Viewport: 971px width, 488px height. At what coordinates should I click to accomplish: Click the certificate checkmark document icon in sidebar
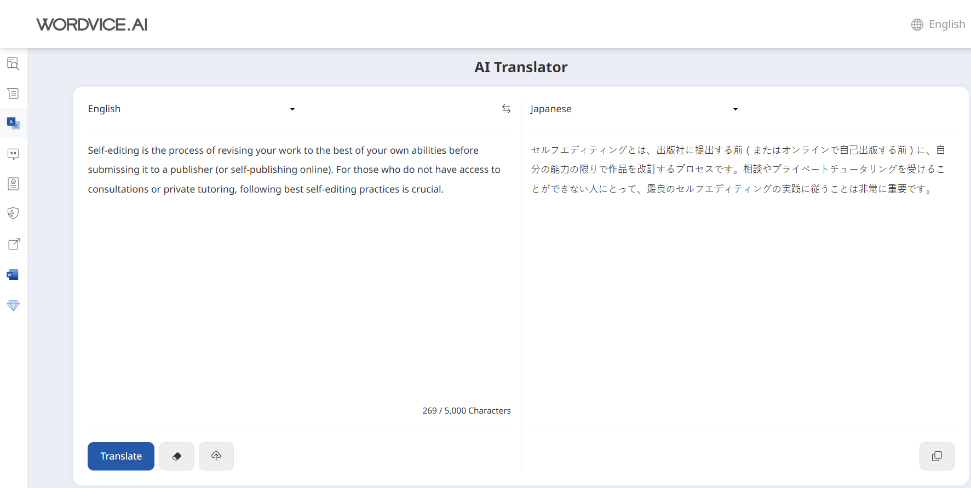pos(13,184)
